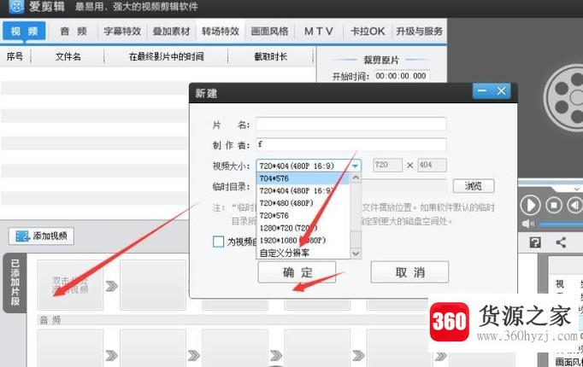Expand the 视频大小 dropdown arrow
The width and height of the screenshot is (583, 367).
pos(355,166)
